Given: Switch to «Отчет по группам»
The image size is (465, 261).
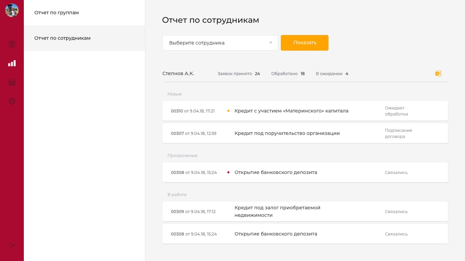Looking at the screenshot, I should (57, 13).
